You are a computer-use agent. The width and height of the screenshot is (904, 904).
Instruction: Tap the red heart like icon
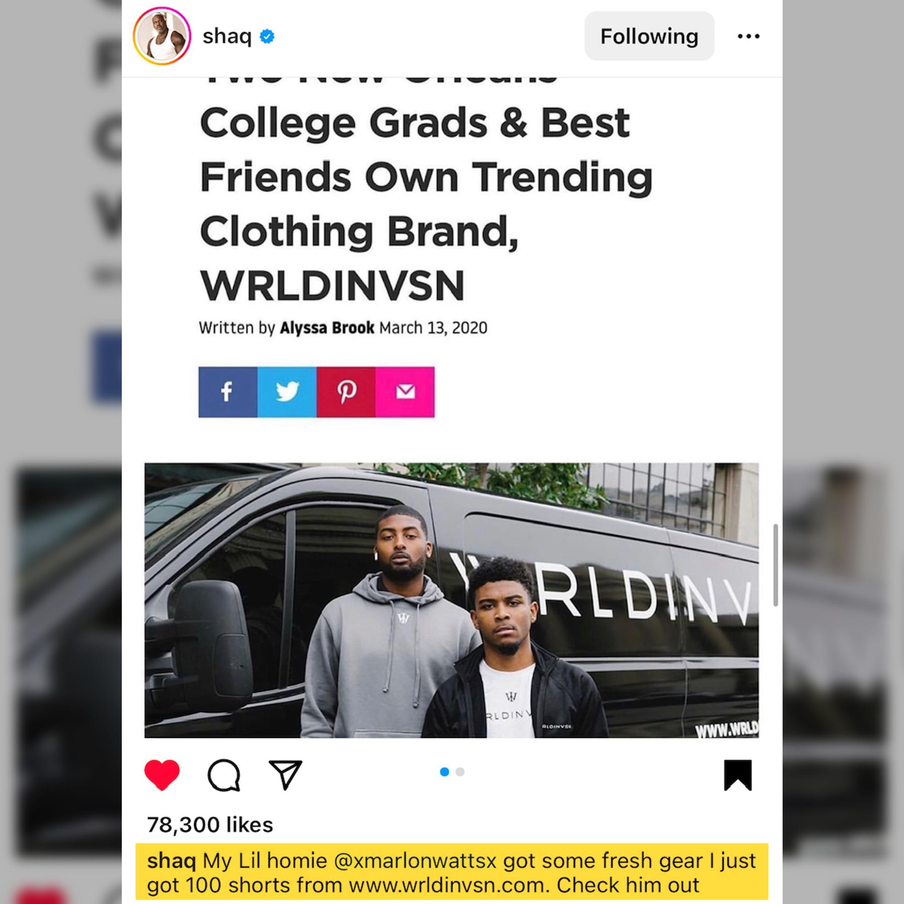coord(162,775)
